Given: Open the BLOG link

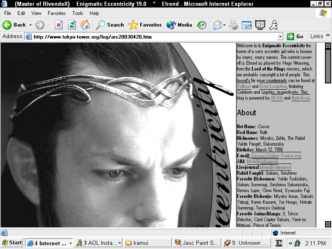Looking at the screenshot, I should 277,98.
